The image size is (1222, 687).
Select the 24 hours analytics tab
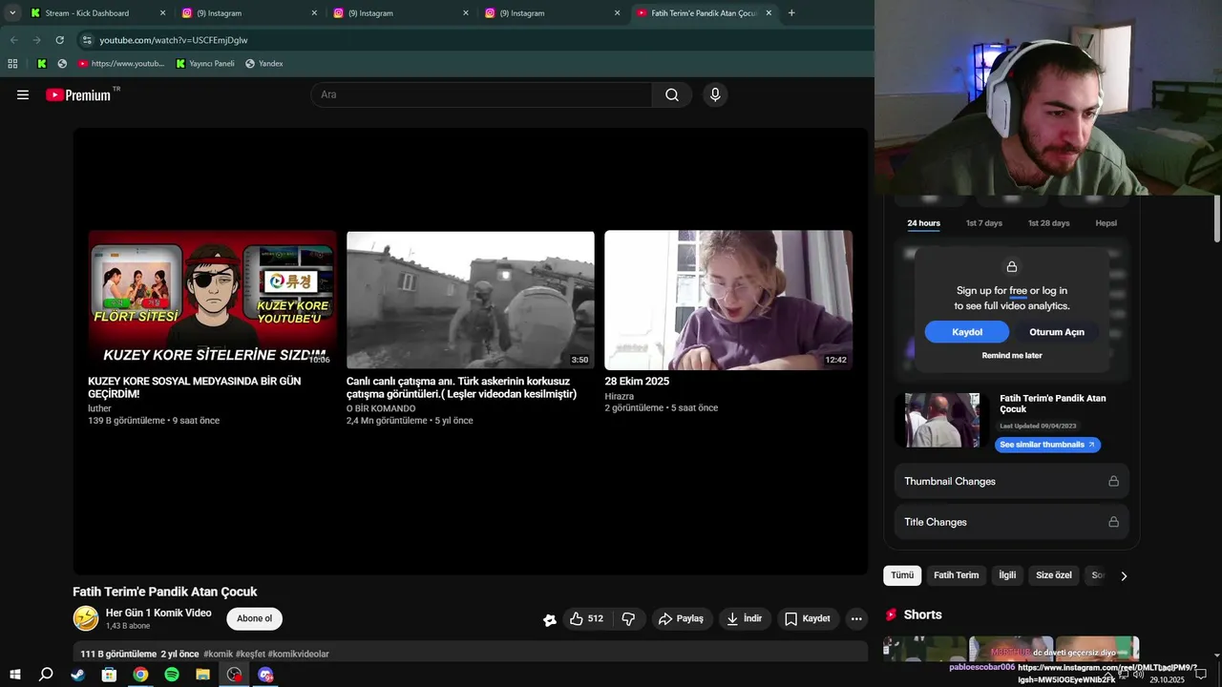point(923,223)
